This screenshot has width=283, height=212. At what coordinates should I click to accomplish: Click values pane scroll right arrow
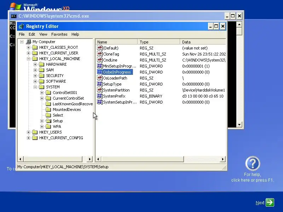coord(223,159)
